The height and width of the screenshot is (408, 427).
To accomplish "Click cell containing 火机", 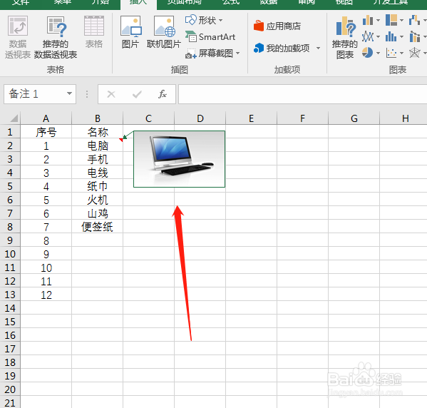I will coord(98,200).
